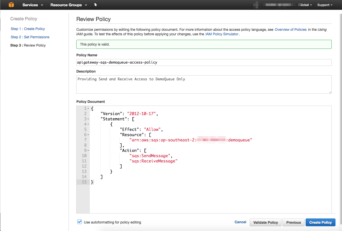This screenshot has height=231, width=342.
Task: Click inside the Description text area
Action: (204, 85)
